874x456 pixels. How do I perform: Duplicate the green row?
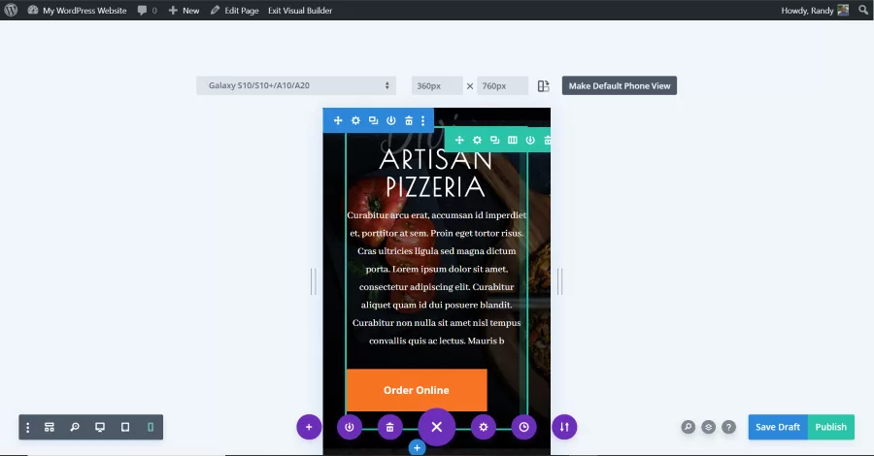[495, 140]
